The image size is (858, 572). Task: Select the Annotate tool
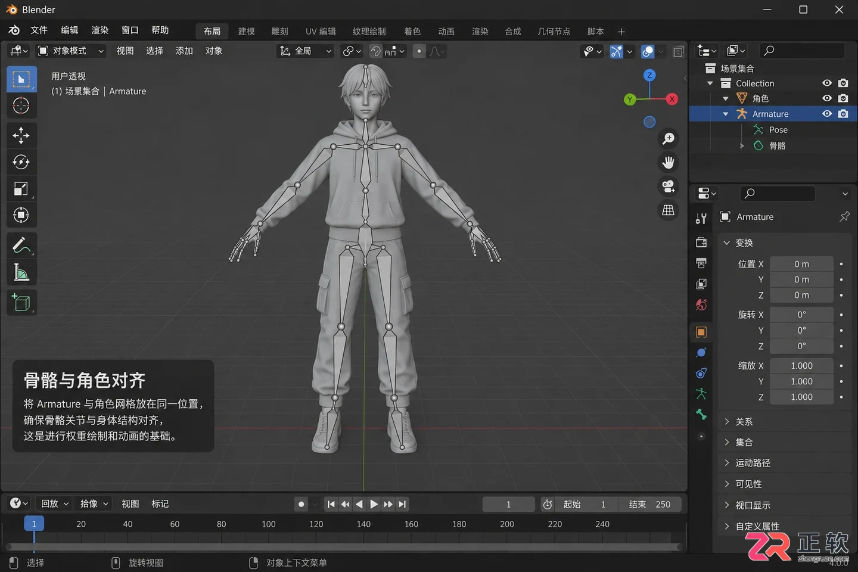coord(21,245)
